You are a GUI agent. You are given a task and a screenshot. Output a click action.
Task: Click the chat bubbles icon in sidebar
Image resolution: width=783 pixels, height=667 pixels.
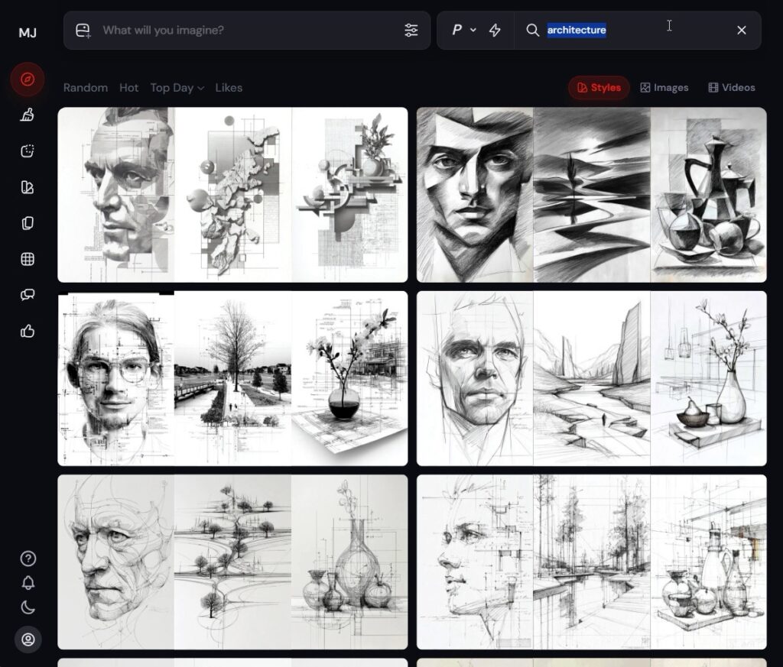pyautogui.click(x=28, y=295)
